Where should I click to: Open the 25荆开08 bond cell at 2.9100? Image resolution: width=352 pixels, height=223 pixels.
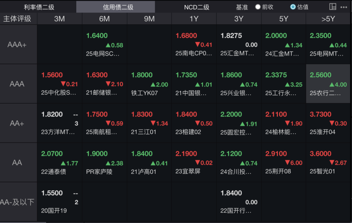tap(284, 162)
